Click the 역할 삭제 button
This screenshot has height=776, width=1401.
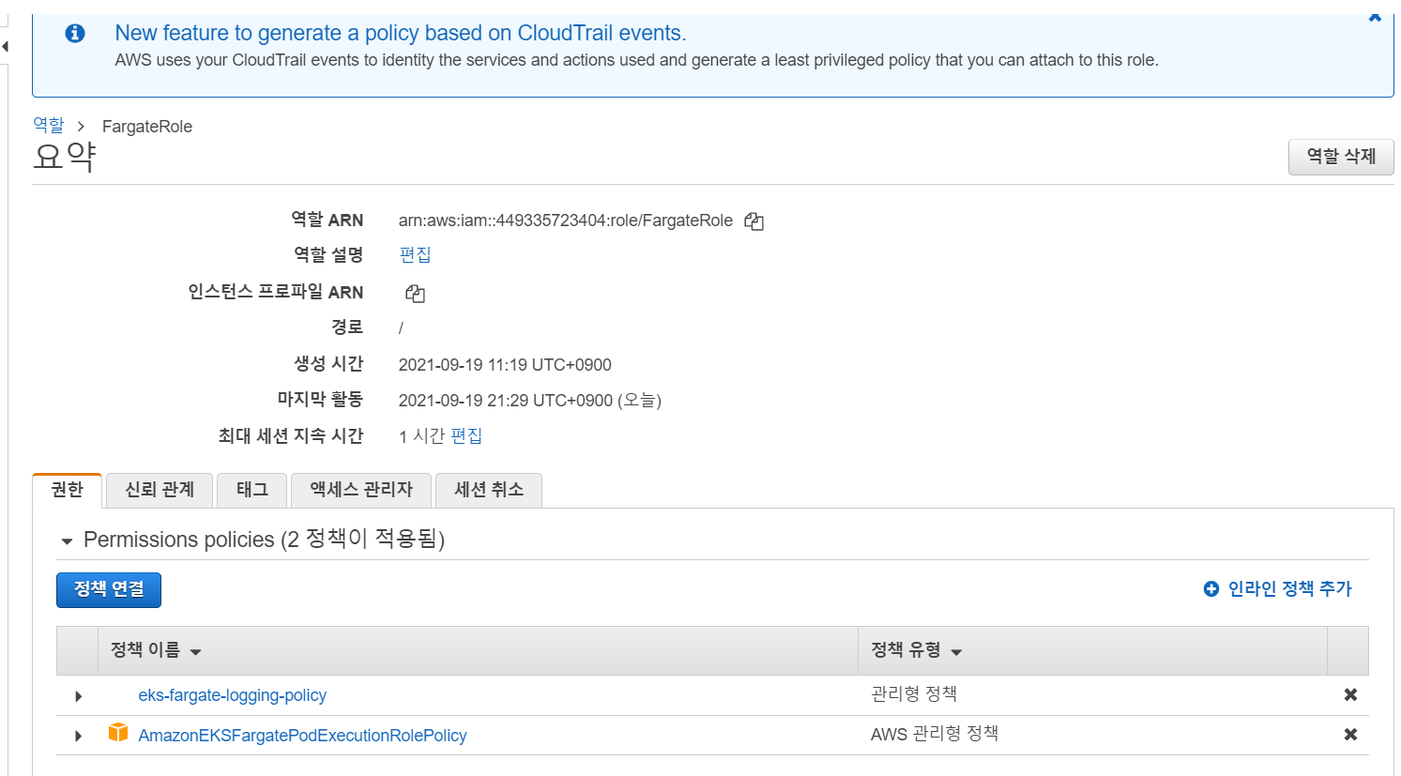(1341, 157)
